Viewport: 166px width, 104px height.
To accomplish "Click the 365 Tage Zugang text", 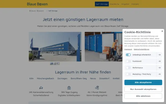I will click(69, 92).
